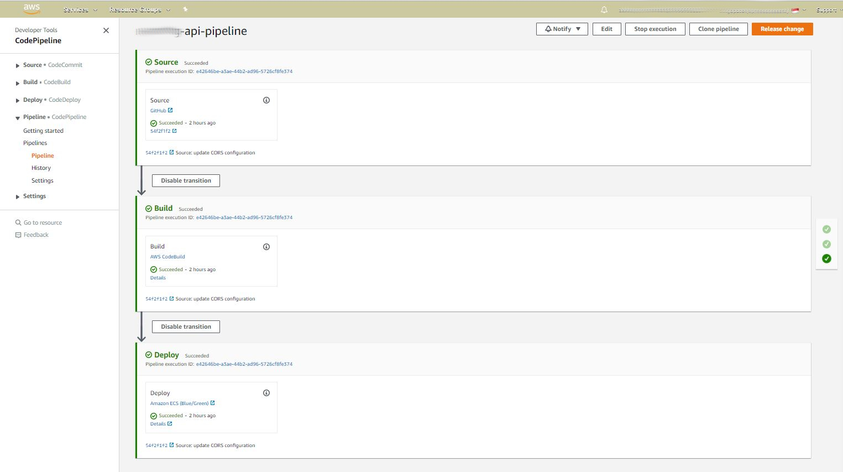Open commit 54f2f1f2 inside Source action card
The height and width of the screenshot is (472, 843).
[x=160, y=131]
